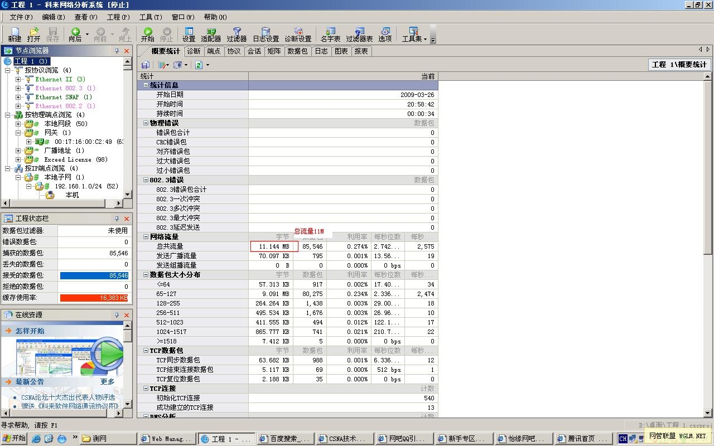
Task: Open the 工具集 dropdown arrow
Action: pos(425,39)
